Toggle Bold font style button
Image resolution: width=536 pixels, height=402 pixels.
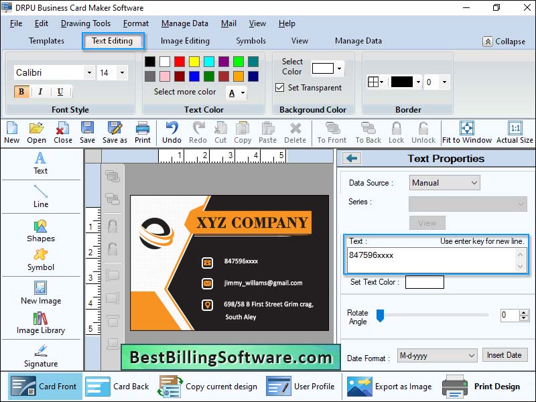(x=21, y=92)
